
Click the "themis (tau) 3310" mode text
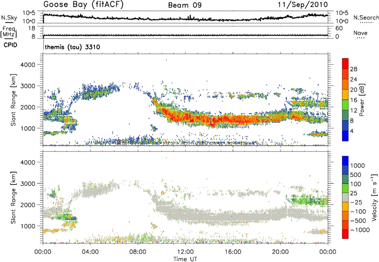coord(72,47)
